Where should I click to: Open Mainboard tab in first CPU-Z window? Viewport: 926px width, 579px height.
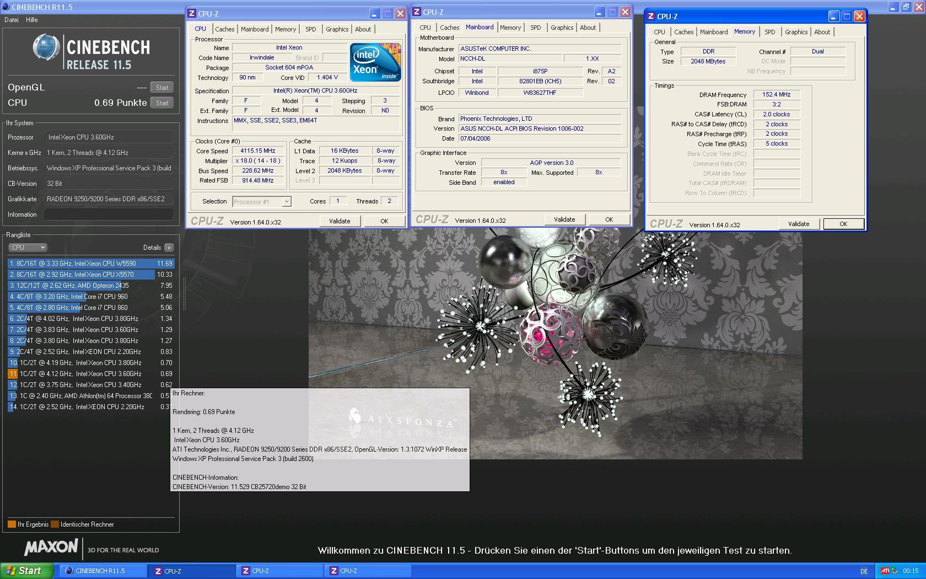coord(255,29)
